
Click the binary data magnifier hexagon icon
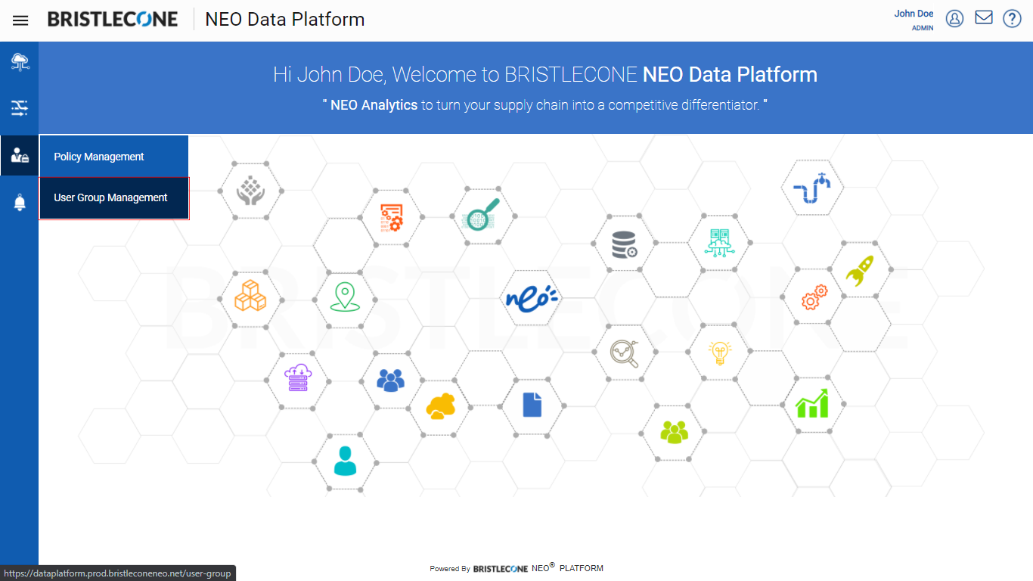coord(481,215)
